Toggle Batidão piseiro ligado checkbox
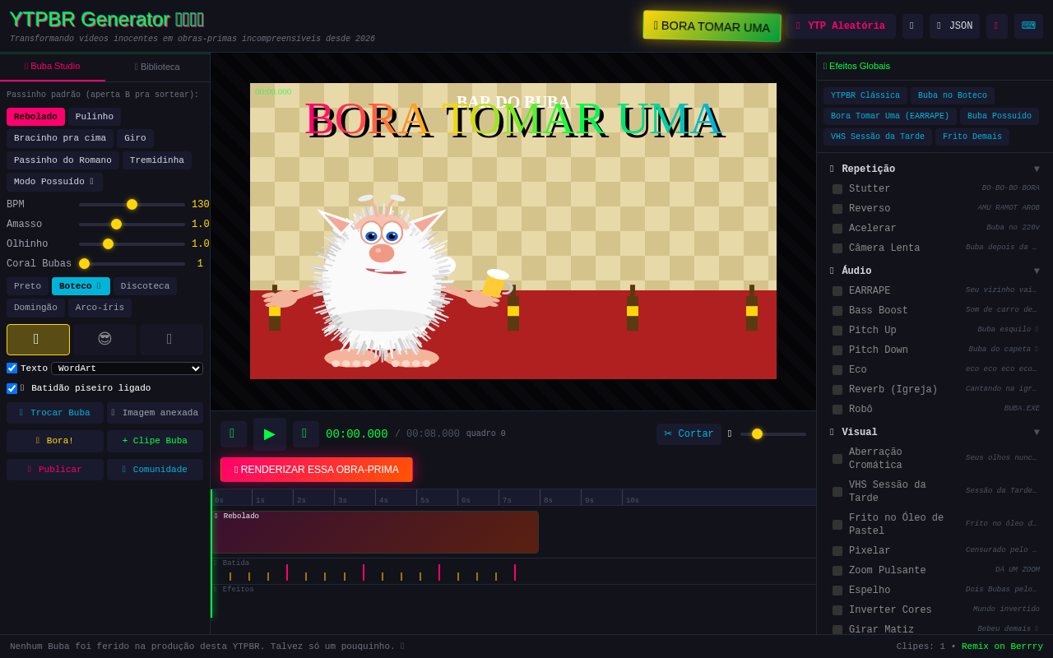This screenshot has width=1053, height=658. pos(12,388)
